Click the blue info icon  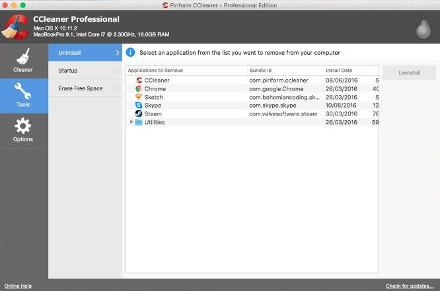131,52
